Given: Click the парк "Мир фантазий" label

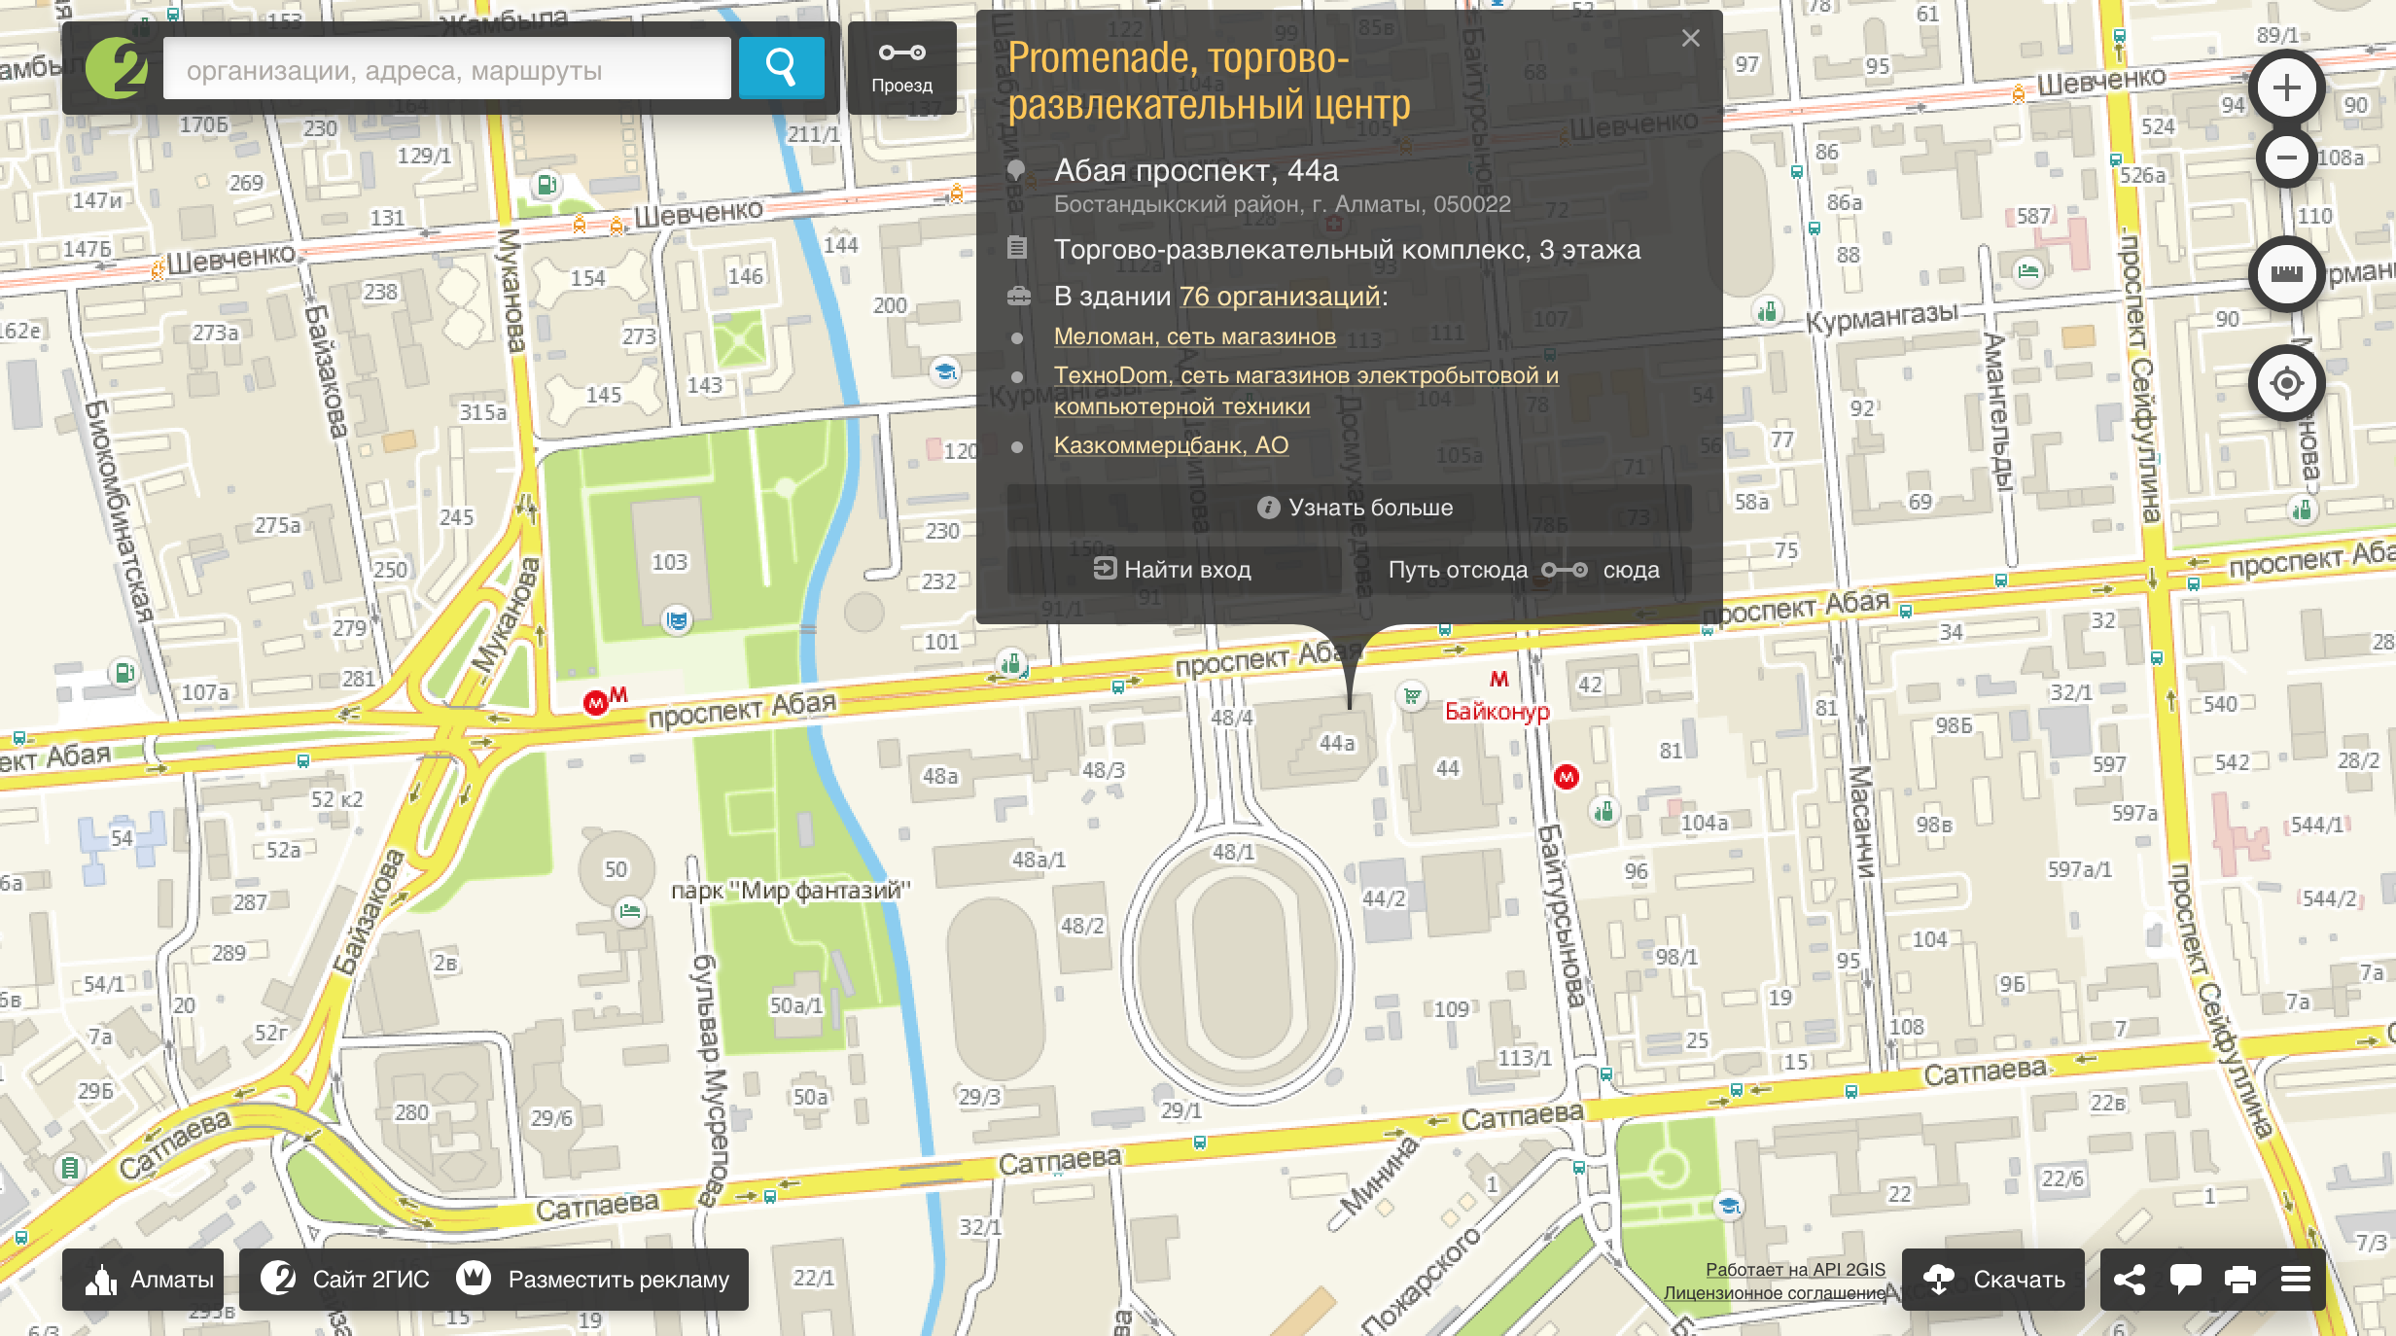Looking at the screenshot, I should (x=791, y=891).
